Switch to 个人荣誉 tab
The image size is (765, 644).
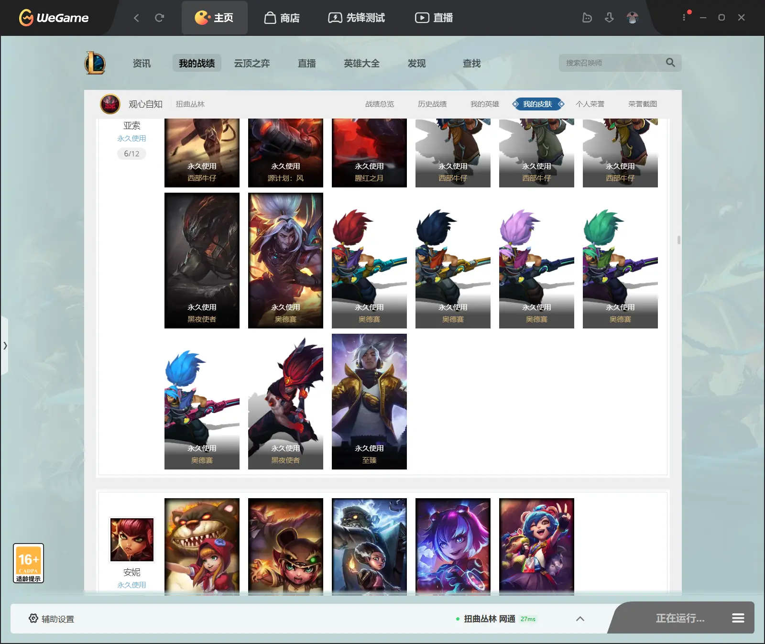[590, 104]
